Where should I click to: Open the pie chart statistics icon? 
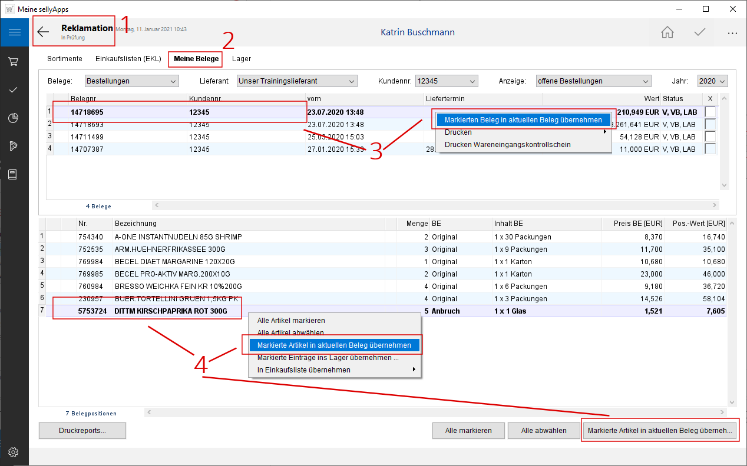(x=14, y=118)
